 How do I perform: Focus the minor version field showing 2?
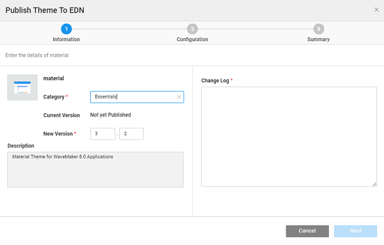pos(131,134)
